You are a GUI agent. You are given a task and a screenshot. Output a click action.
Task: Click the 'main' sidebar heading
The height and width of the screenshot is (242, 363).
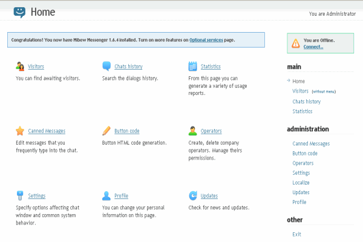(x=294, y=67)
